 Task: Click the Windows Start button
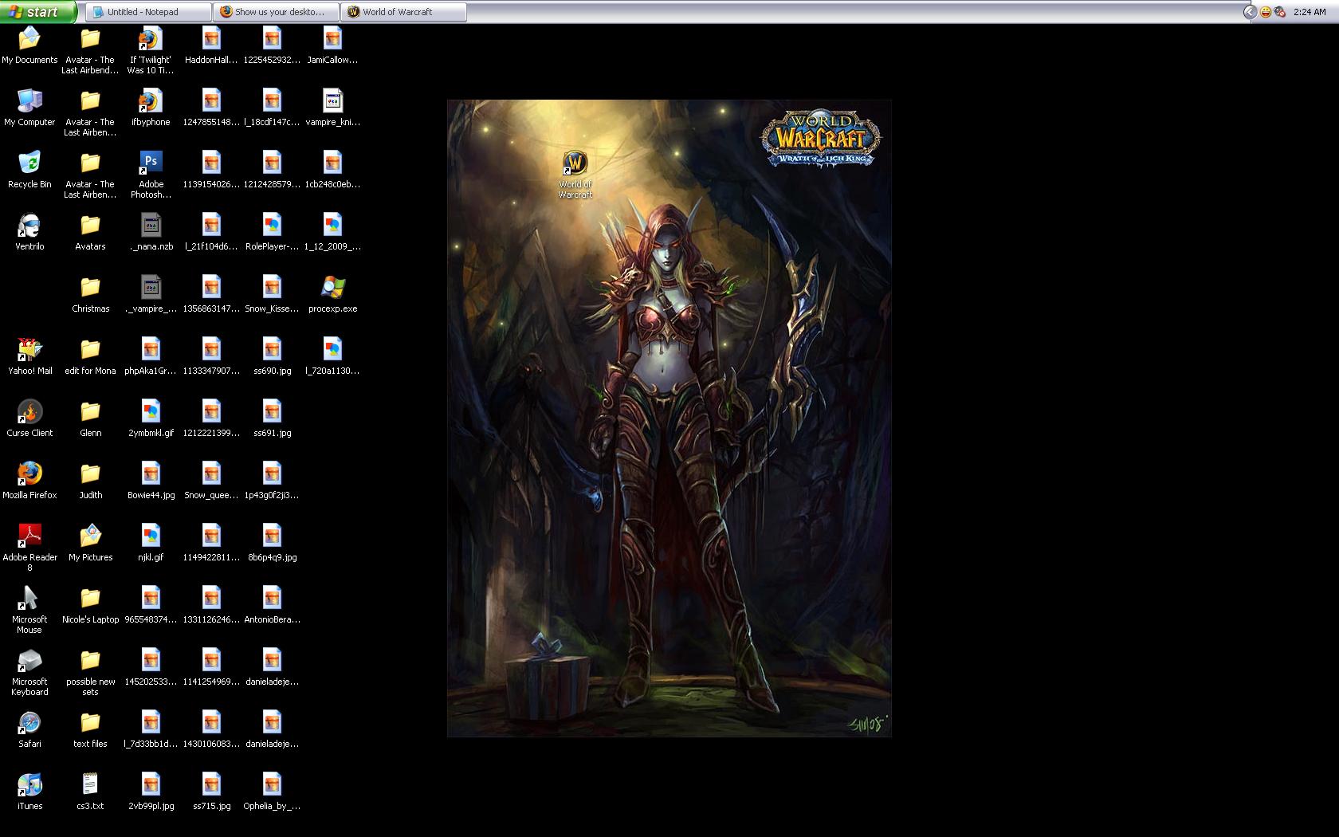38,11
